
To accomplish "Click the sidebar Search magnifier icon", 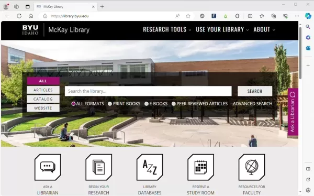I will 308,27.
